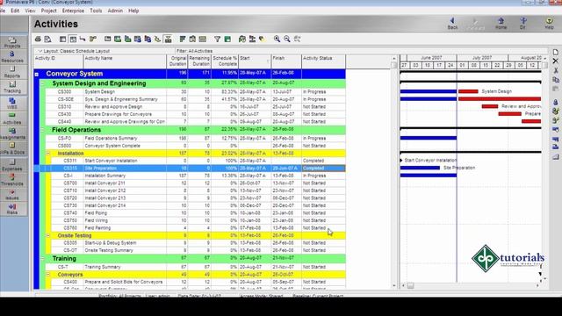Collapse the Conveyors group
562x316 pixels.
[x=48, y=275]
